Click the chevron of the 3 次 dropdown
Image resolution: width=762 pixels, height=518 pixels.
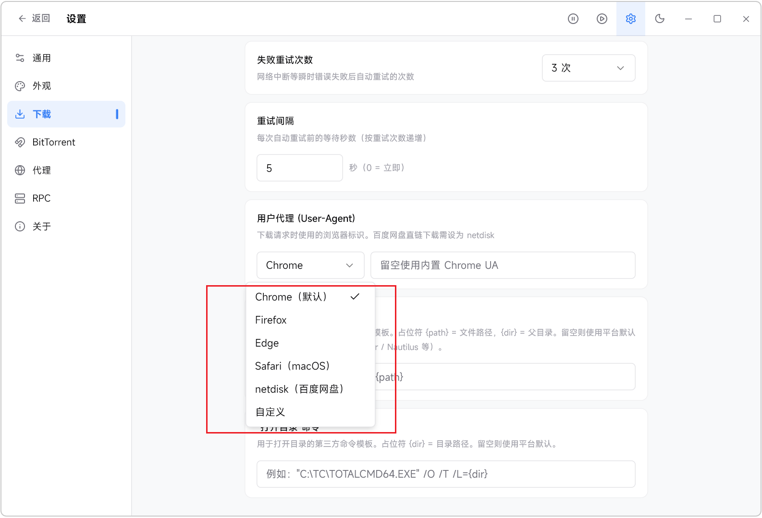[621, 68]
